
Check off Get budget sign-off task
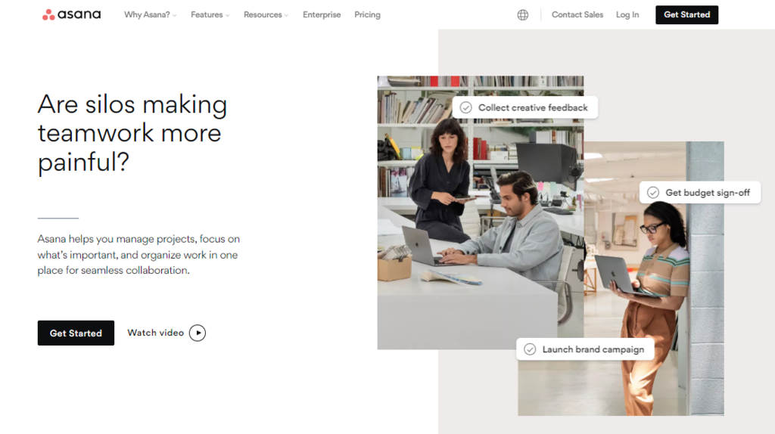653,193
